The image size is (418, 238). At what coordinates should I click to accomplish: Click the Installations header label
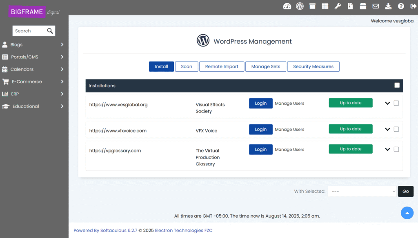point(102,86)
